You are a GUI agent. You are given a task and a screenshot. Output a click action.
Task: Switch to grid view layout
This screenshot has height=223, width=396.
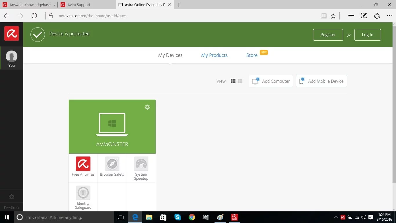coord(233,81)
